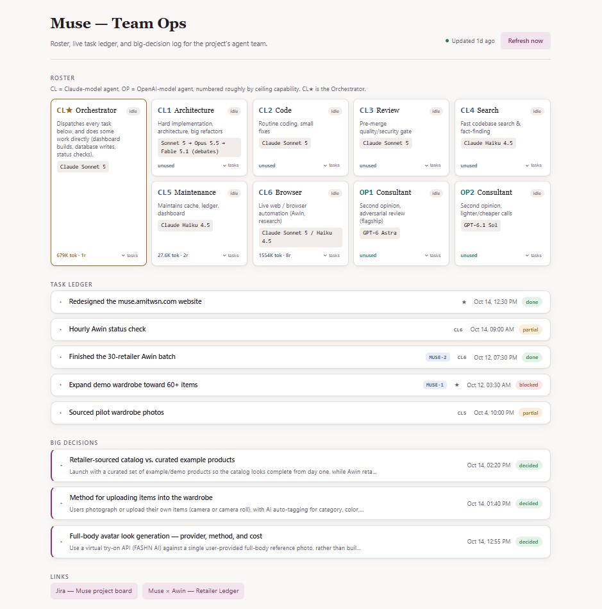The width and height of the screenshot is (602, 609).
Task: Click the MUSE-1 ticket tag
Action: [x=435, y=385]
